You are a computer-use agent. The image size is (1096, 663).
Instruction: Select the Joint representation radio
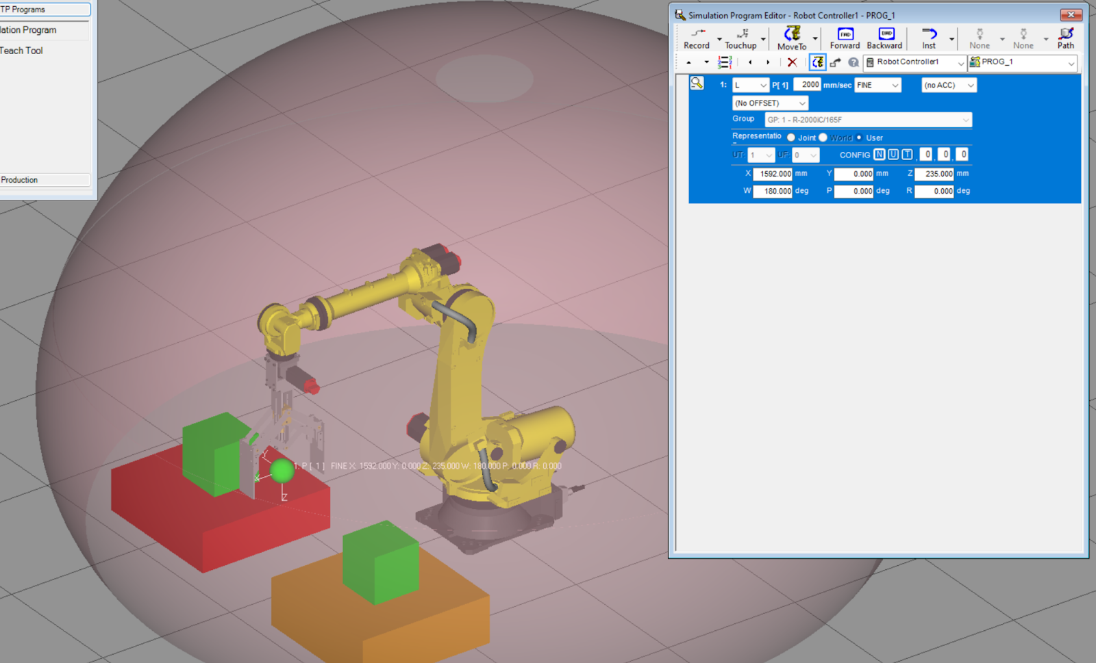point(791,138)
